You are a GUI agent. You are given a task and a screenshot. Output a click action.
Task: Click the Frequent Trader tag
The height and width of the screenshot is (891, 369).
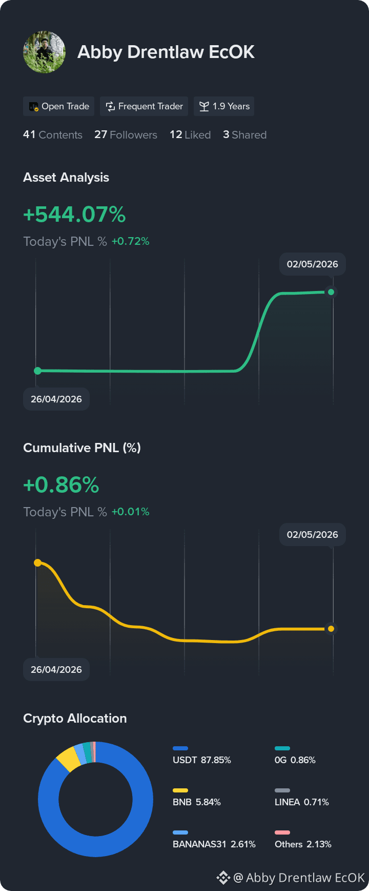(x=144, y=107)
